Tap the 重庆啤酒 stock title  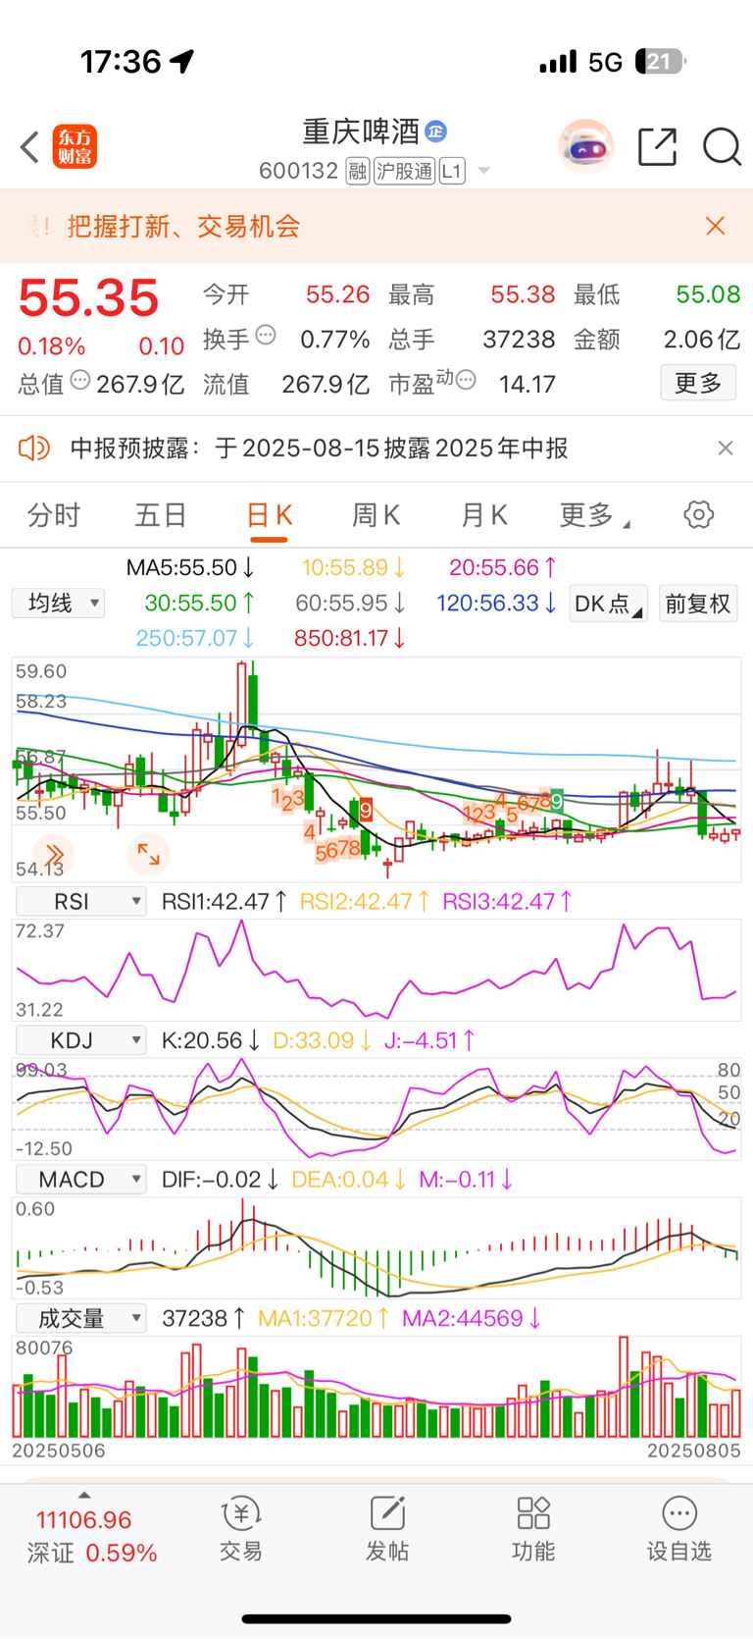361,131
